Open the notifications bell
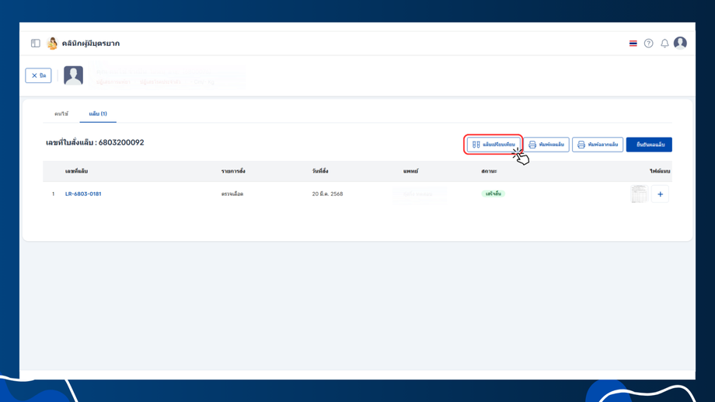Screen dimensions: 715x402 [664, 44]
